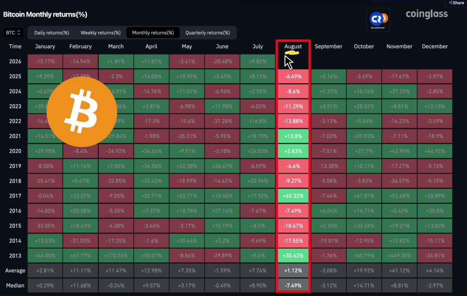Click the December column header
This screenshot has width=467, height=296.
coord(435,46)
